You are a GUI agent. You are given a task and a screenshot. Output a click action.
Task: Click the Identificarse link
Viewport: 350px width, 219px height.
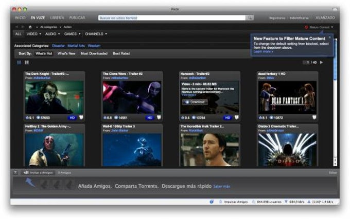[299, 18]
